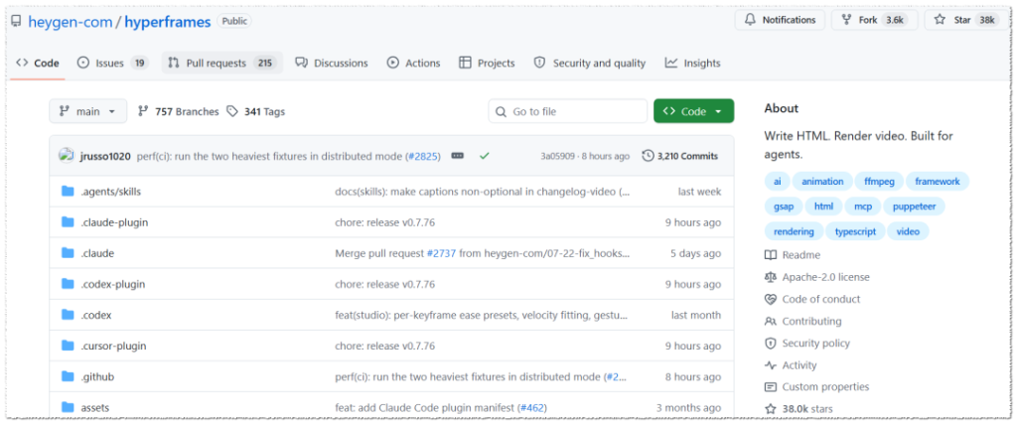The image size is (1017, 424).
Task: Open the Security policy link
Action: (808, 343)
